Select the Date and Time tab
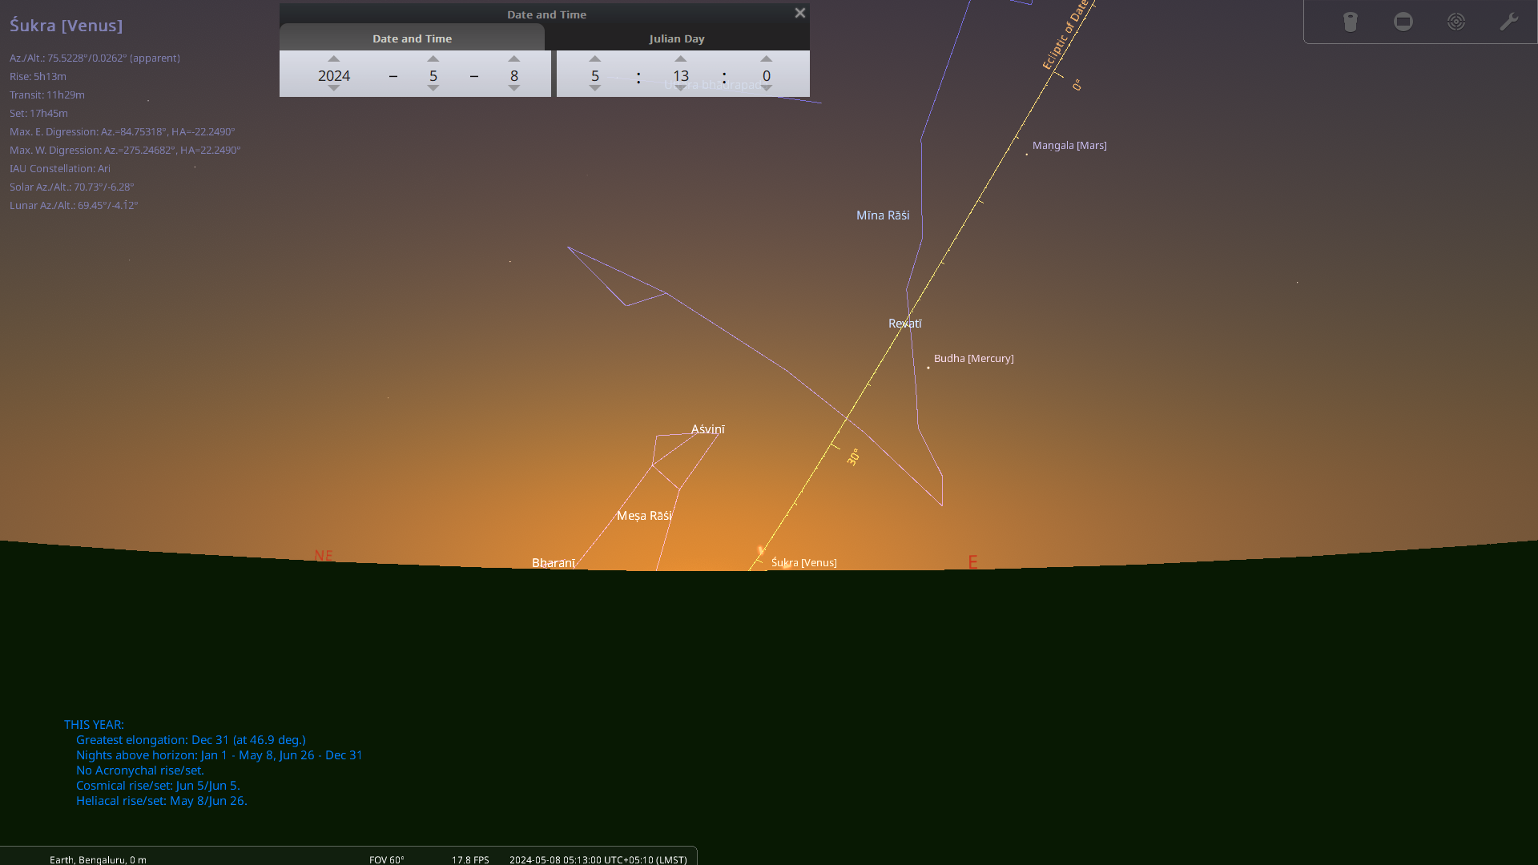Viewport: 1538px width, 865px height. (412, 38)
